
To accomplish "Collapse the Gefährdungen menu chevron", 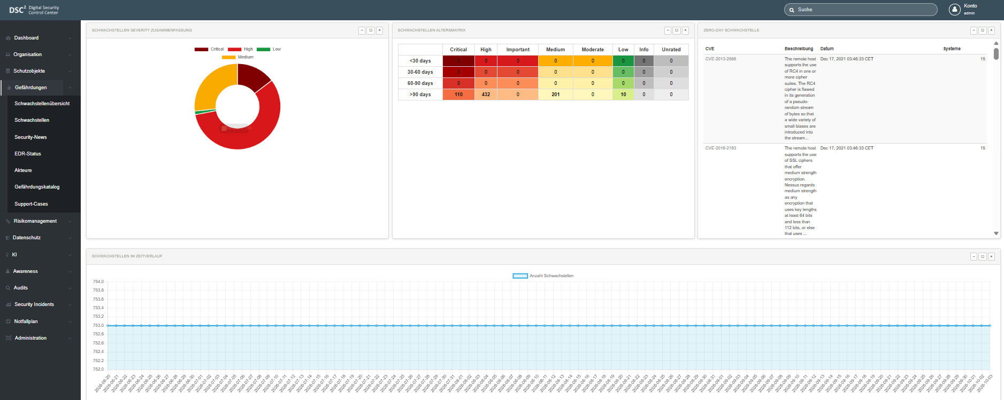I will [70, 88].
